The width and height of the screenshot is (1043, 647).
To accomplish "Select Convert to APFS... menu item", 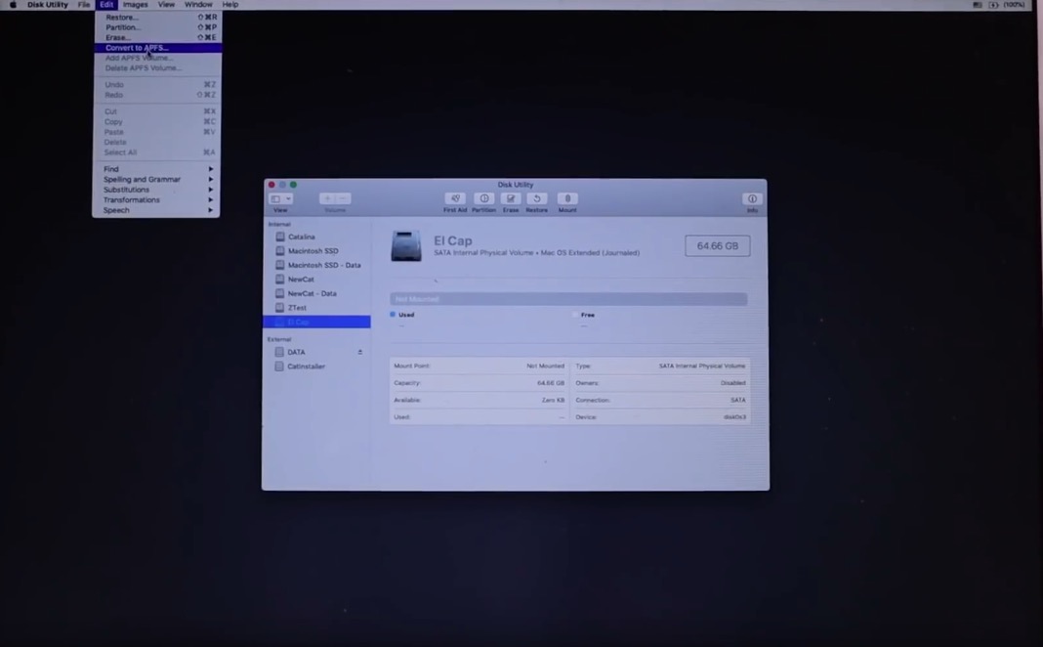I will (x=157, y=48).
